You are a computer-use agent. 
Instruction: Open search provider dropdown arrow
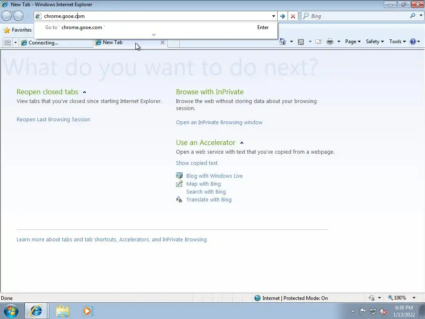[421, 16]
